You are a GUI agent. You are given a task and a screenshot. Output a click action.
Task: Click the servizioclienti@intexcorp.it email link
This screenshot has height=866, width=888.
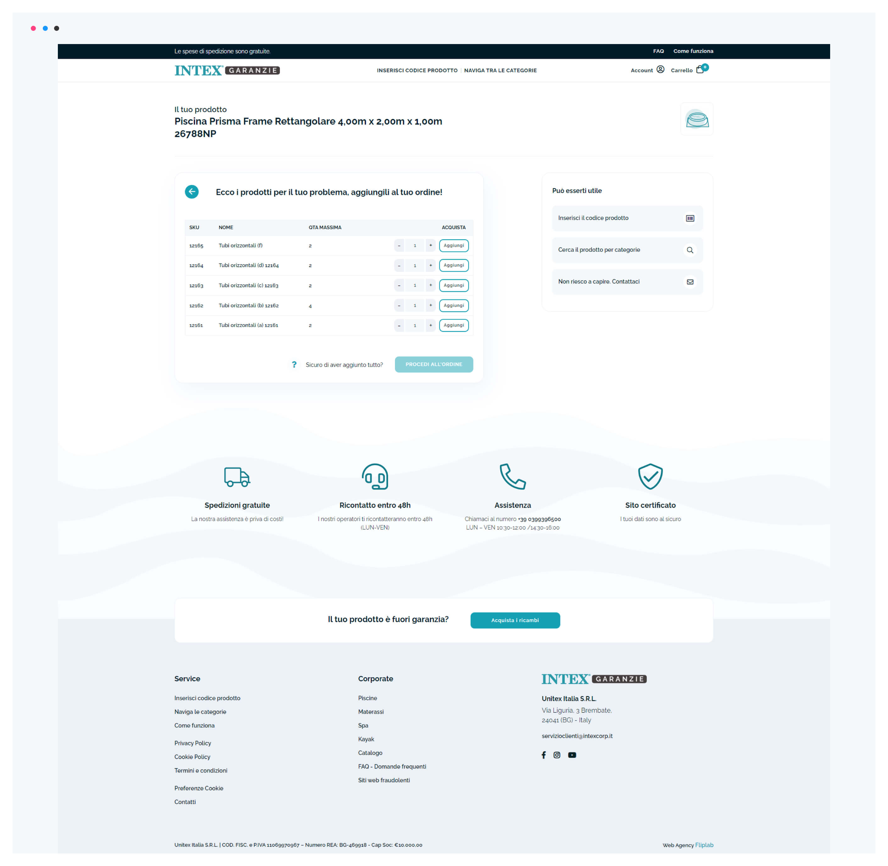click(577, 736)
